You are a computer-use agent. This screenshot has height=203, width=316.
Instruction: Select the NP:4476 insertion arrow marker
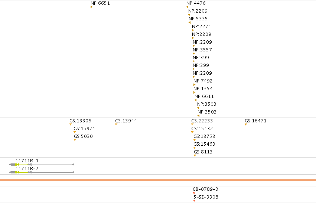pyautogui.click(x=188, y=7)
